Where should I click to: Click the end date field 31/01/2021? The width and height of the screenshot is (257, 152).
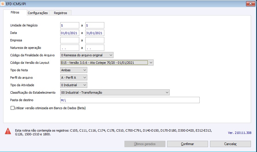[x=95, y=33]
